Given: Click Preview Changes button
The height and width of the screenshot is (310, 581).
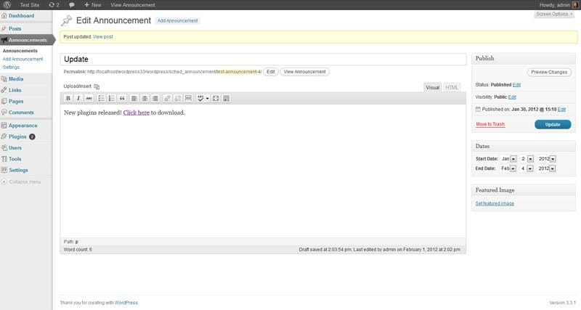Looking at the screenshot, I should [x=549, y=72].
